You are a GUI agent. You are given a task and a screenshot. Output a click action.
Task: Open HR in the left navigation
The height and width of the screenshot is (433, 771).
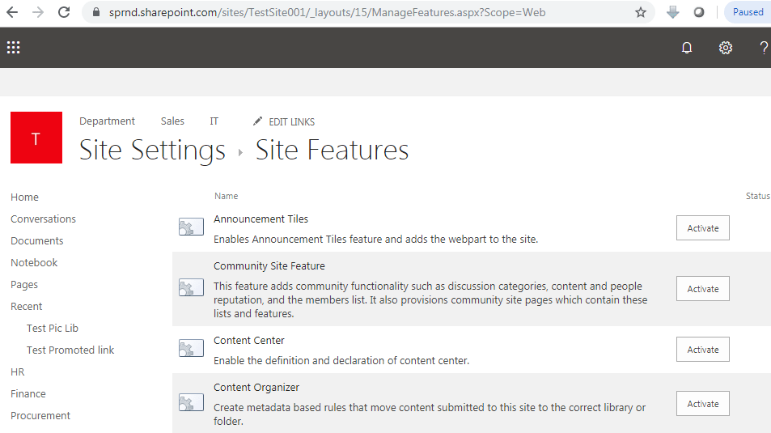pos(17,372)
